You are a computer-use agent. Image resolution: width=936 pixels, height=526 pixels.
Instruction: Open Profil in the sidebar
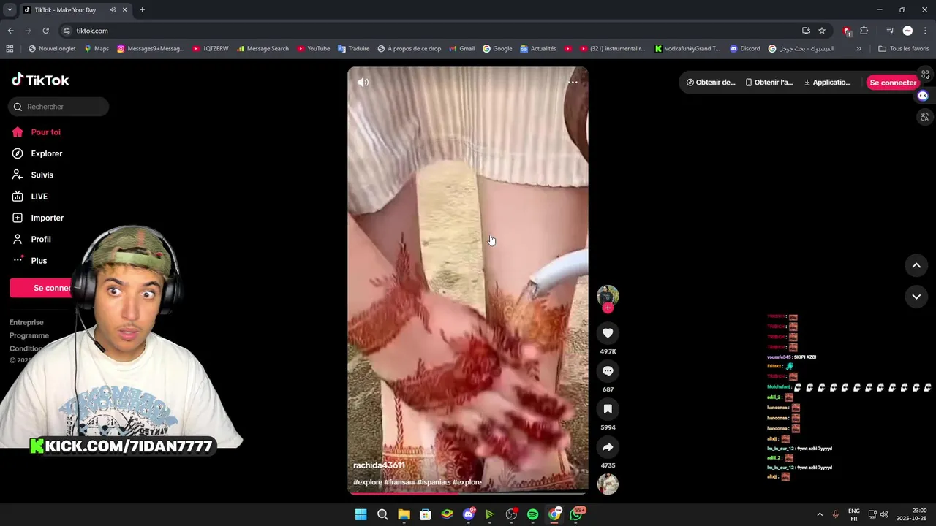(x=41, y=239)
